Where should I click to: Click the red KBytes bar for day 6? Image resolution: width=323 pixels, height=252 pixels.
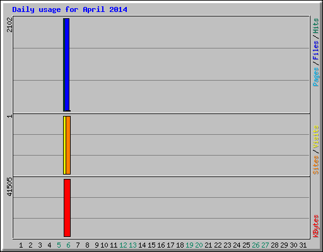pyautogui.click(x=68, y=208)
